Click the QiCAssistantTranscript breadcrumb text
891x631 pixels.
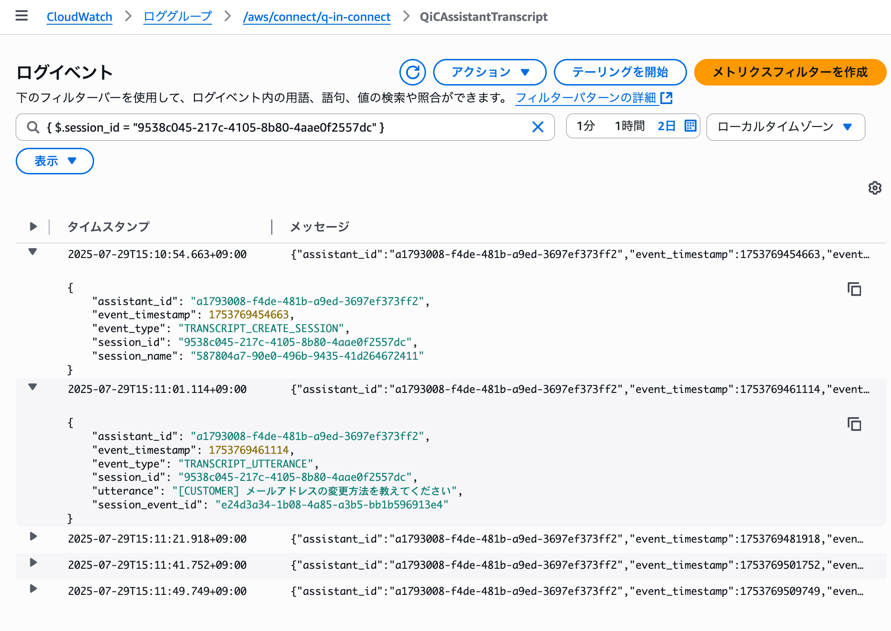[484, 17]
